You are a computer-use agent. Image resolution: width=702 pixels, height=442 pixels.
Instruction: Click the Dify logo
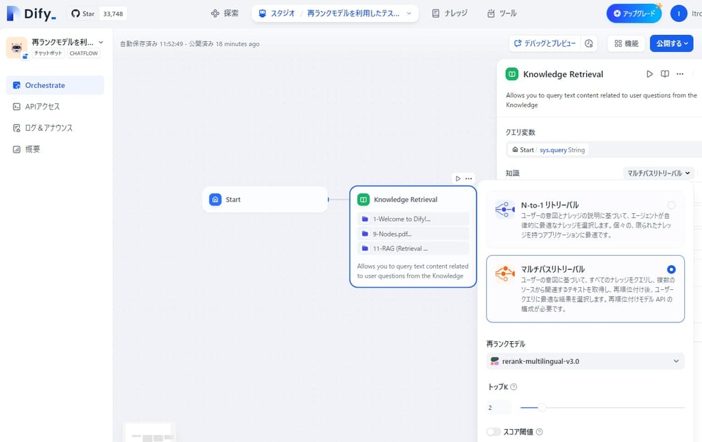point(31,14)
